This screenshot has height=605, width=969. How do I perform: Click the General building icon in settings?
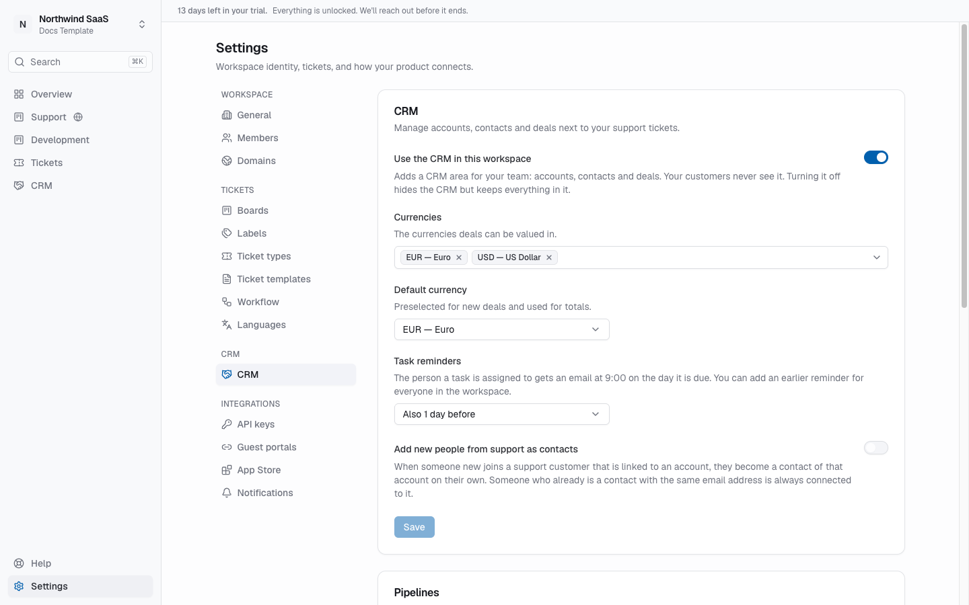point(227,115)
